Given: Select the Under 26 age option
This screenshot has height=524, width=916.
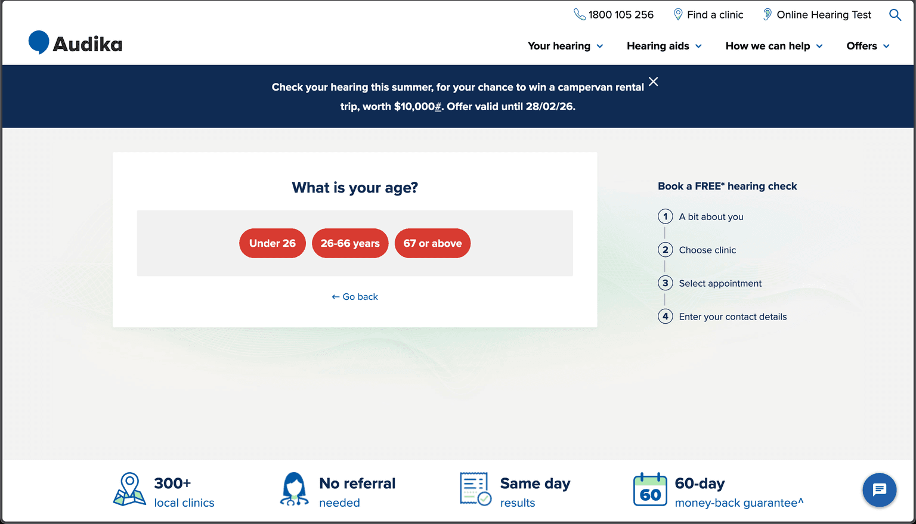Looking at the screenshot, I should click(272, 243).
